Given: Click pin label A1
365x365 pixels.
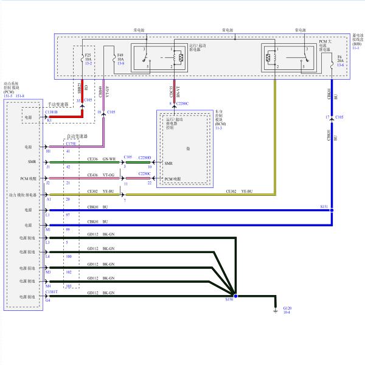Looking at the screenshot, I should (x=49, y=200).
